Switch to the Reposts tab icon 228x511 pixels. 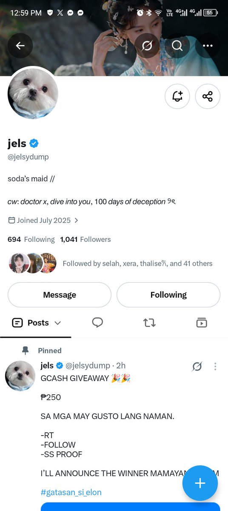(149, 323)
